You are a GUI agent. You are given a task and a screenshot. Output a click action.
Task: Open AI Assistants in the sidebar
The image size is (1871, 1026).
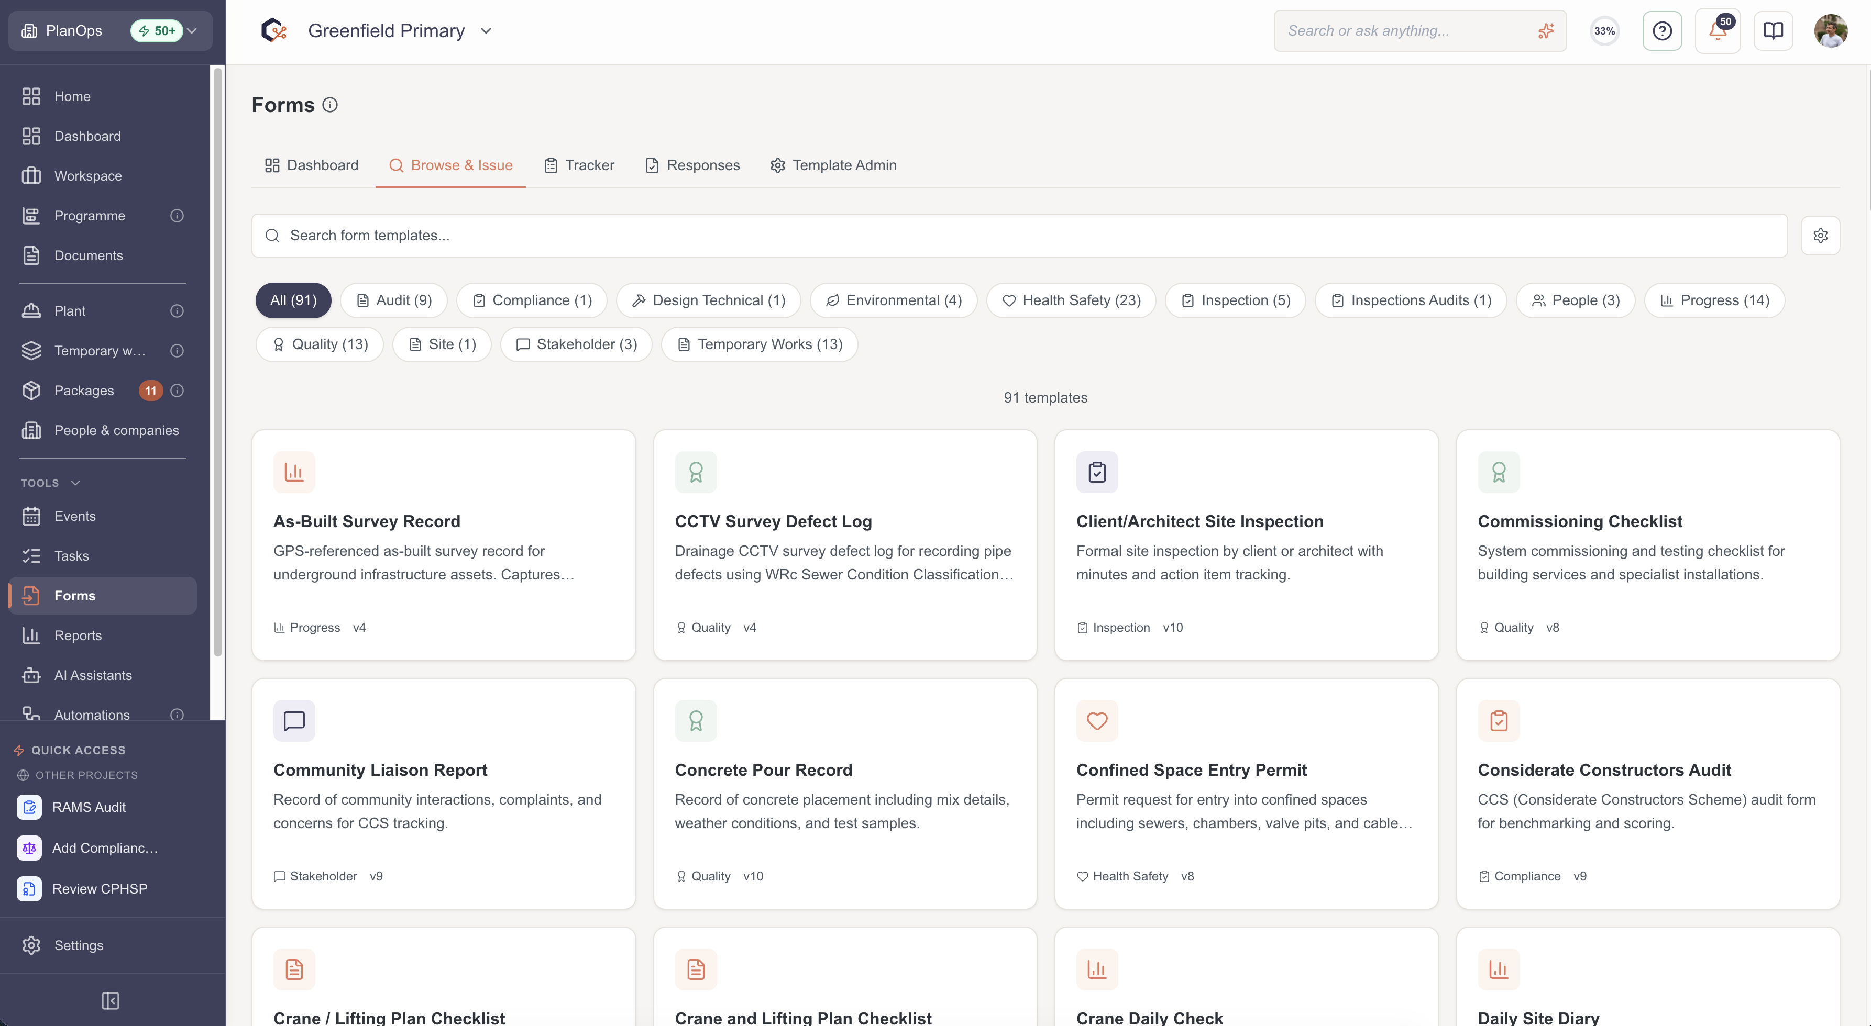click(x=103, y=675)
